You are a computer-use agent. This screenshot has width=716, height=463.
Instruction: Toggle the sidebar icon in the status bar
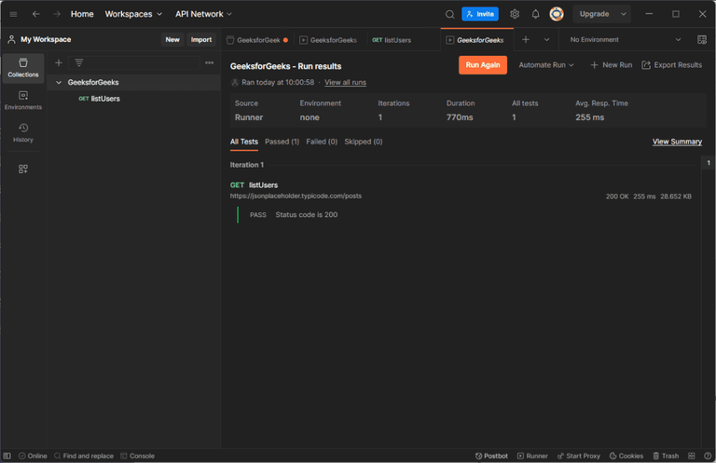click(x=7, y=456)
